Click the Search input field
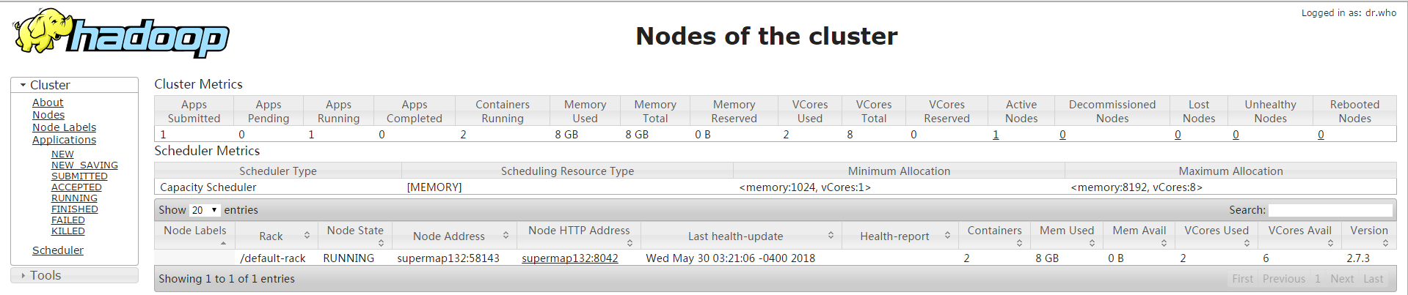 [x=1330, y=210]
